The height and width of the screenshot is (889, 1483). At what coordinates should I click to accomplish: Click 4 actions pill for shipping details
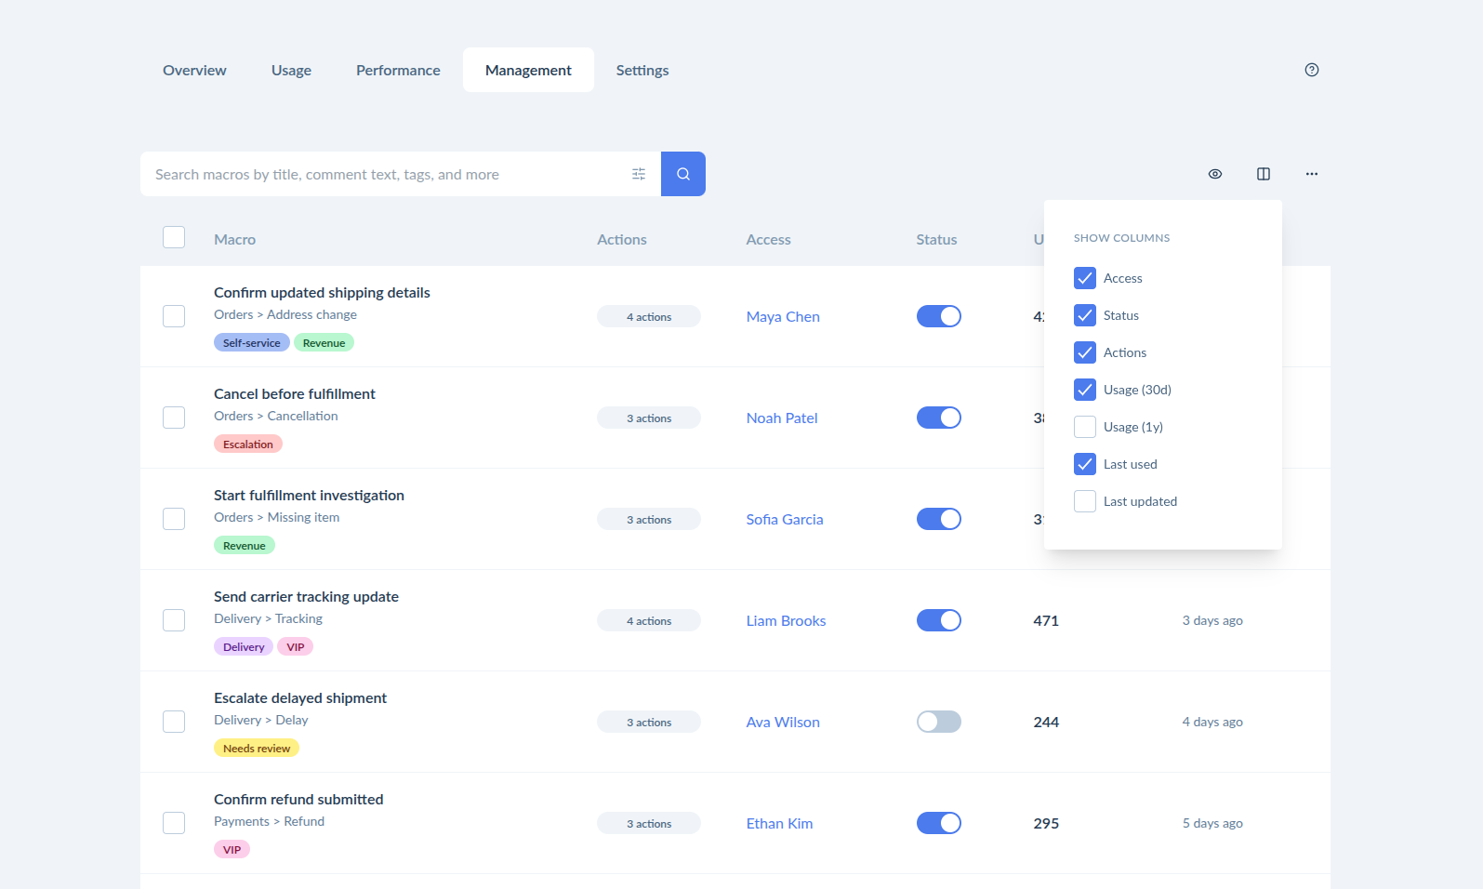(x=649, y=316)
